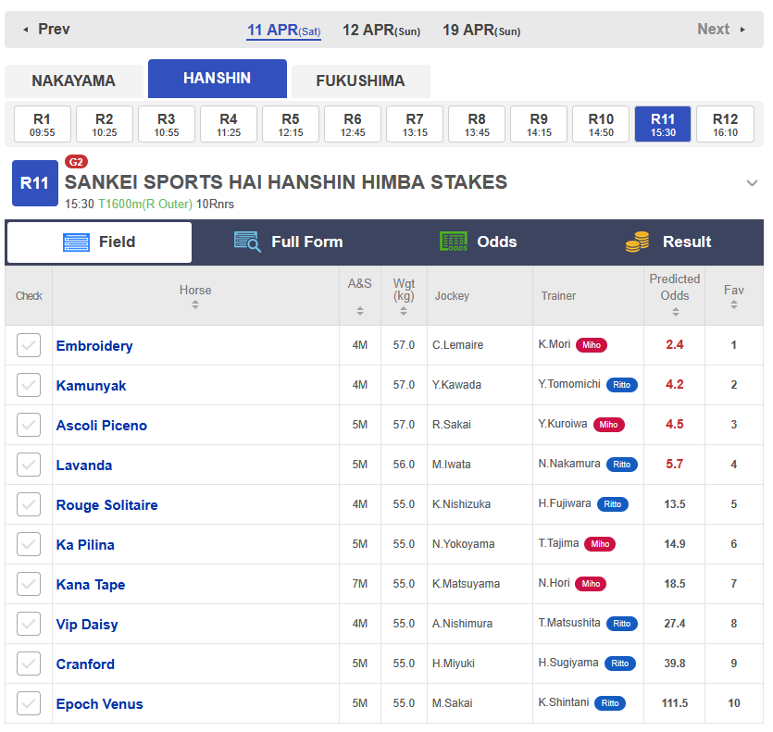The width and height of the screenshot is (773, 732).
Task: Click the Prev left arrow icon
Action: [26, 30]
